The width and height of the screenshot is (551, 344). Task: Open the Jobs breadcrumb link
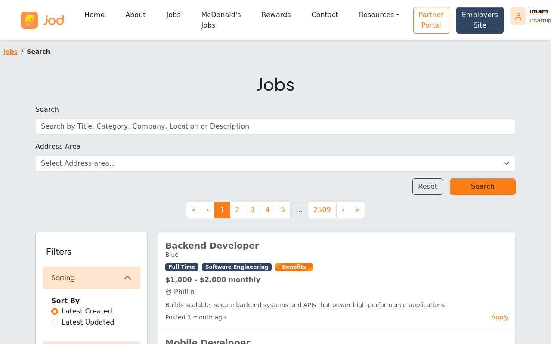10,51
